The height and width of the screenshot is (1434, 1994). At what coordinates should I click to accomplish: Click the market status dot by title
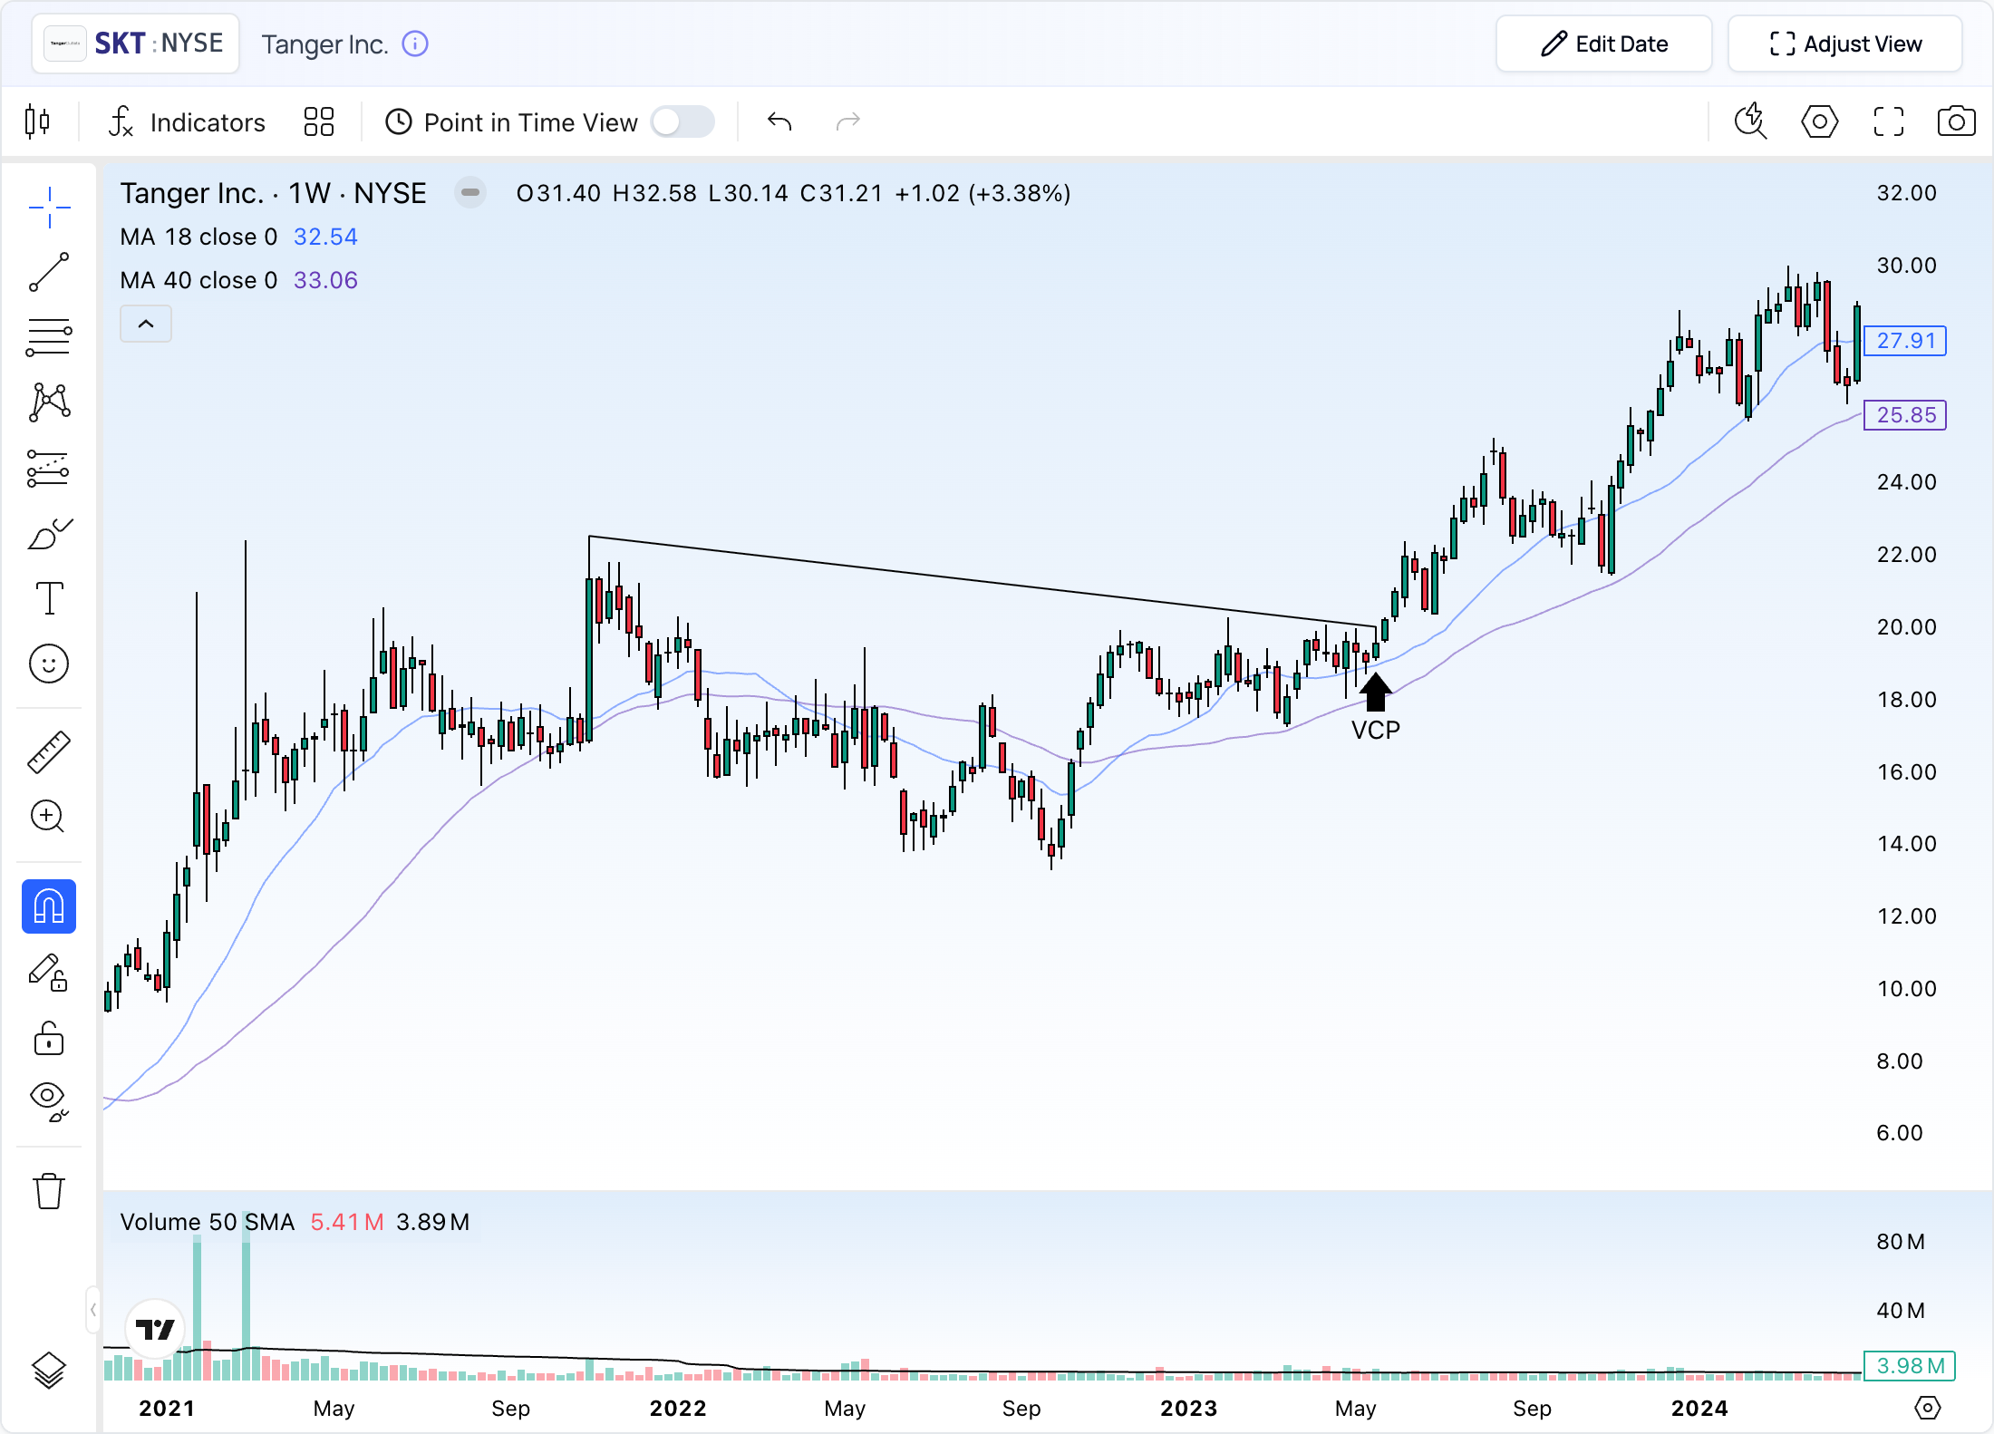[x=470, y=192]
